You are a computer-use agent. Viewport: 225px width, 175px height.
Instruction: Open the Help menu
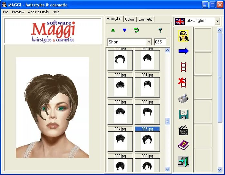coord(56,12)
